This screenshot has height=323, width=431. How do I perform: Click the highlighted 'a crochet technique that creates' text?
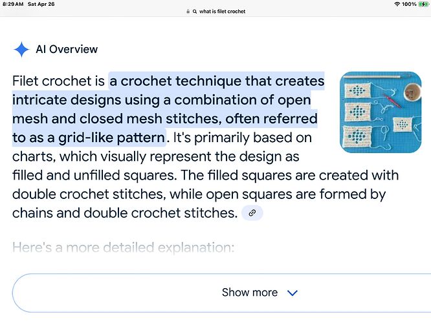click(x=217, y=81)
